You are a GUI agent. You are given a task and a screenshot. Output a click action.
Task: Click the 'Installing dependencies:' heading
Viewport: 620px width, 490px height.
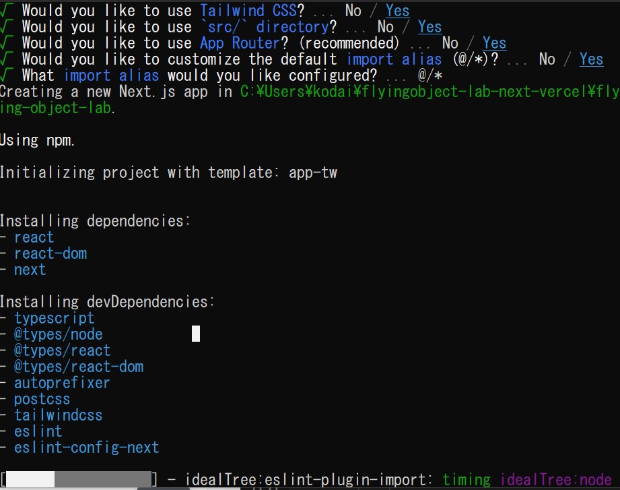pyautogui.click(x=95, y=221)
